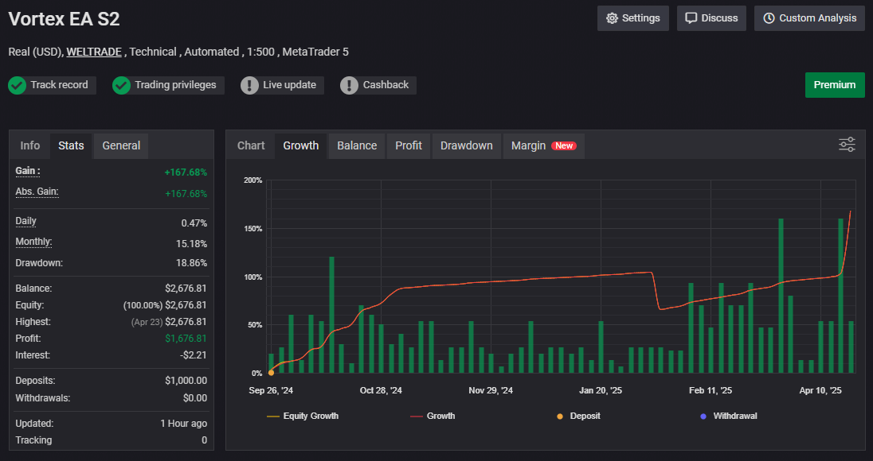This screenshot has width=873, height=461.
Task: Click the orange deposit marker on chart
Action: click(272, 372)
